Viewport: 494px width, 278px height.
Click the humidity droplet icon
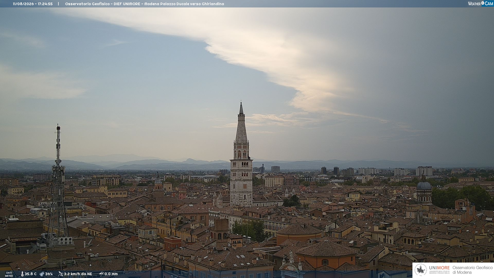coord(42,274)
